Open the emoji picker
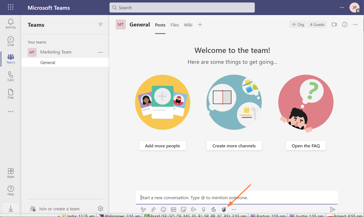364x217 pixels. (163, 209)
